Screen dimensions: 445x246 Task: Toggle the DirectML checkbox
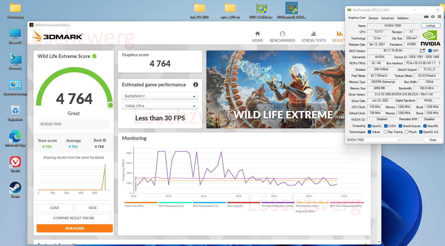click(x=425, y=126)
